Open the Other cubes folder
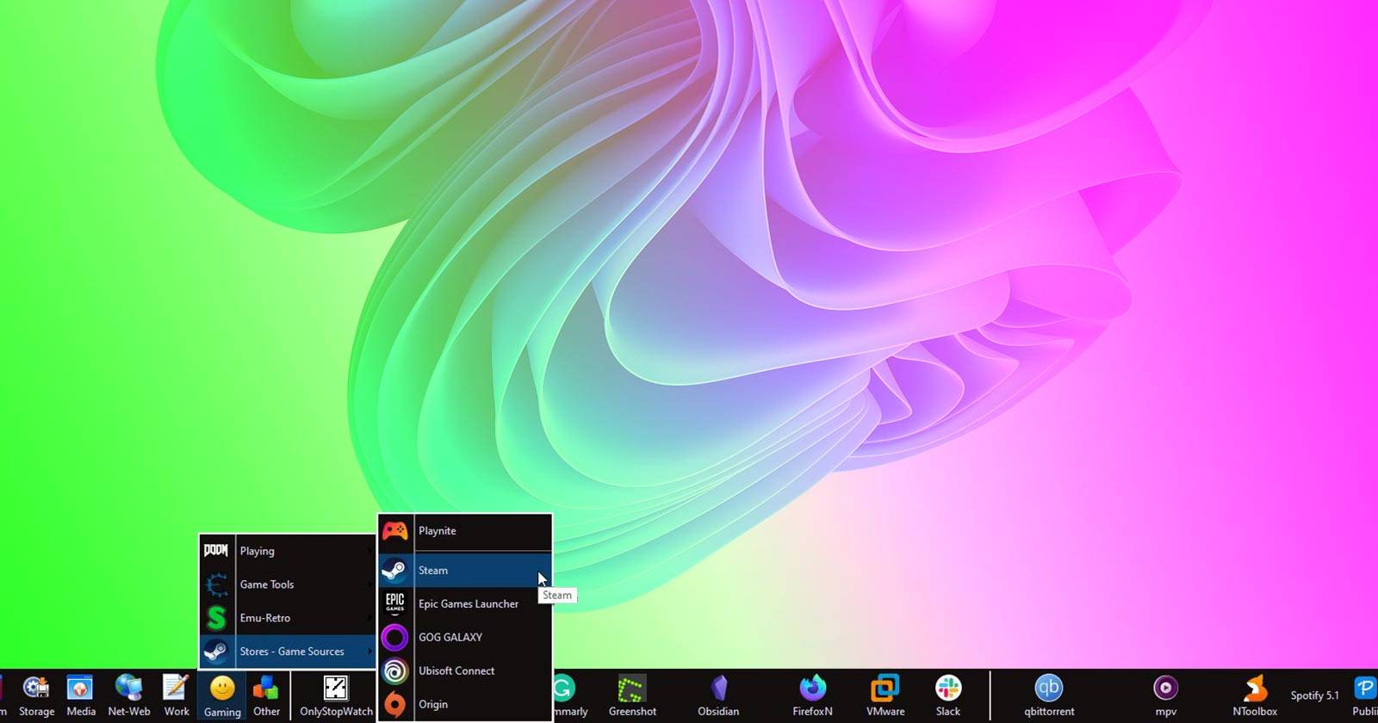The width and height of the screenshot is (1378, 723). [x=266, y=696]
